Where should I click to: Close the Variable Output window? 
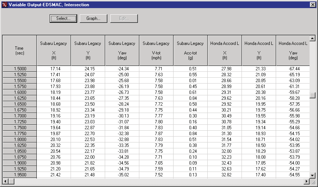[312, 4]
